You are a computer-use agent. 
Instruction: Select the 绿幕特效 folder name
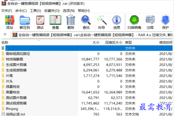pyautogui.click(x=13, y=86)
